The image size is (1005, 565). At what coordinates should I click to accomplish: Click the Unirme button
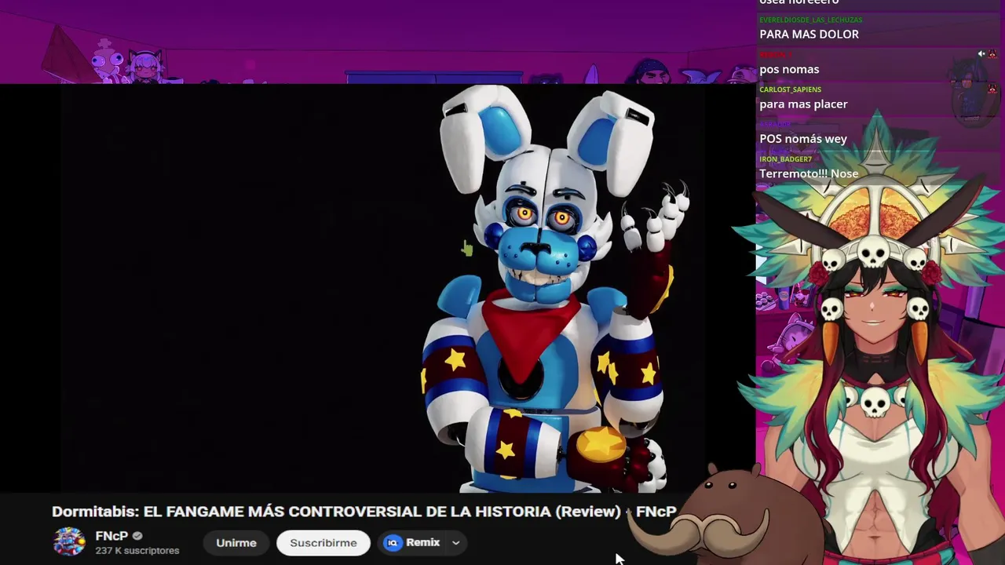click(x=236, y=542)
